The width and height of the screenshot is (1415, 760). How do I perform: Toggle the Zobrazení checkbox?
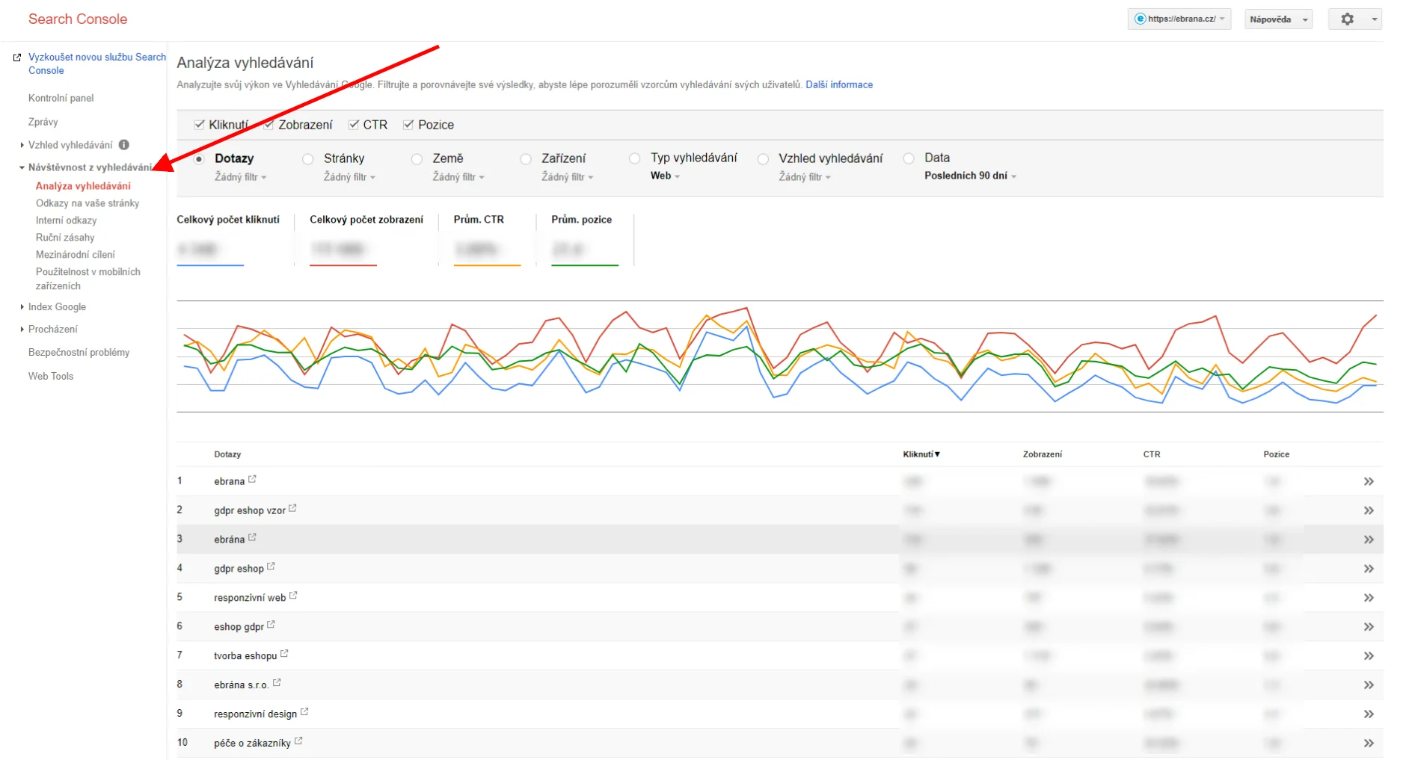click(268, 125)
